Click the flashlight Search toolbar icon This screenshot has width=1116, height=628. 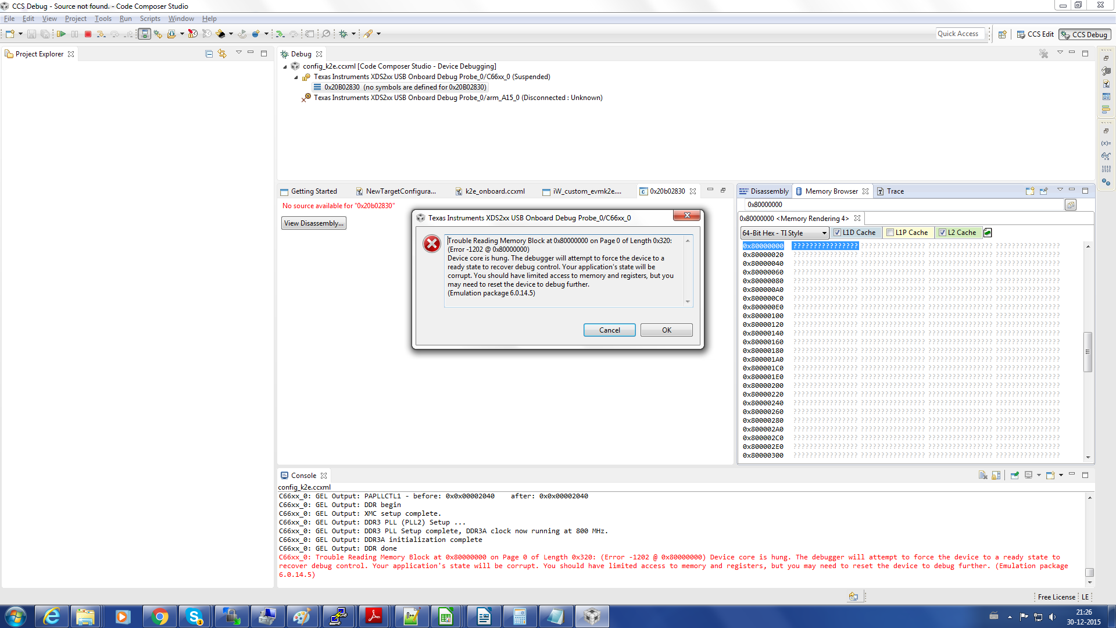[x=369, y=34]
